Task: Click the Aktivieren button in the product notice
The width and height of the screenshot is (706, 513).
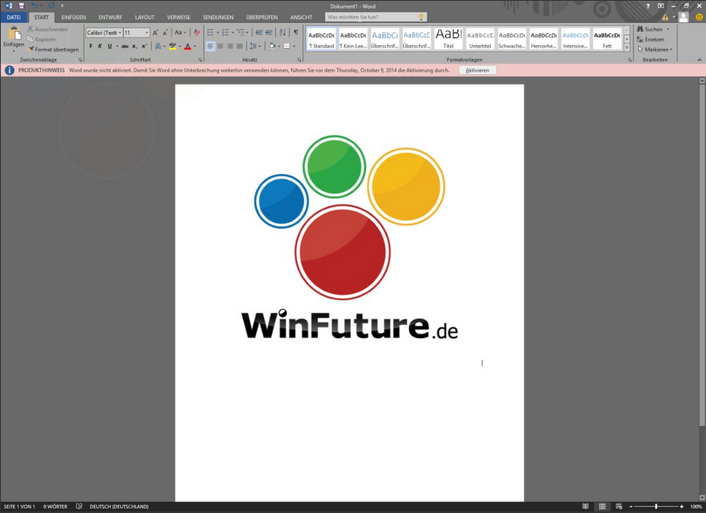Action: point(478,70)
